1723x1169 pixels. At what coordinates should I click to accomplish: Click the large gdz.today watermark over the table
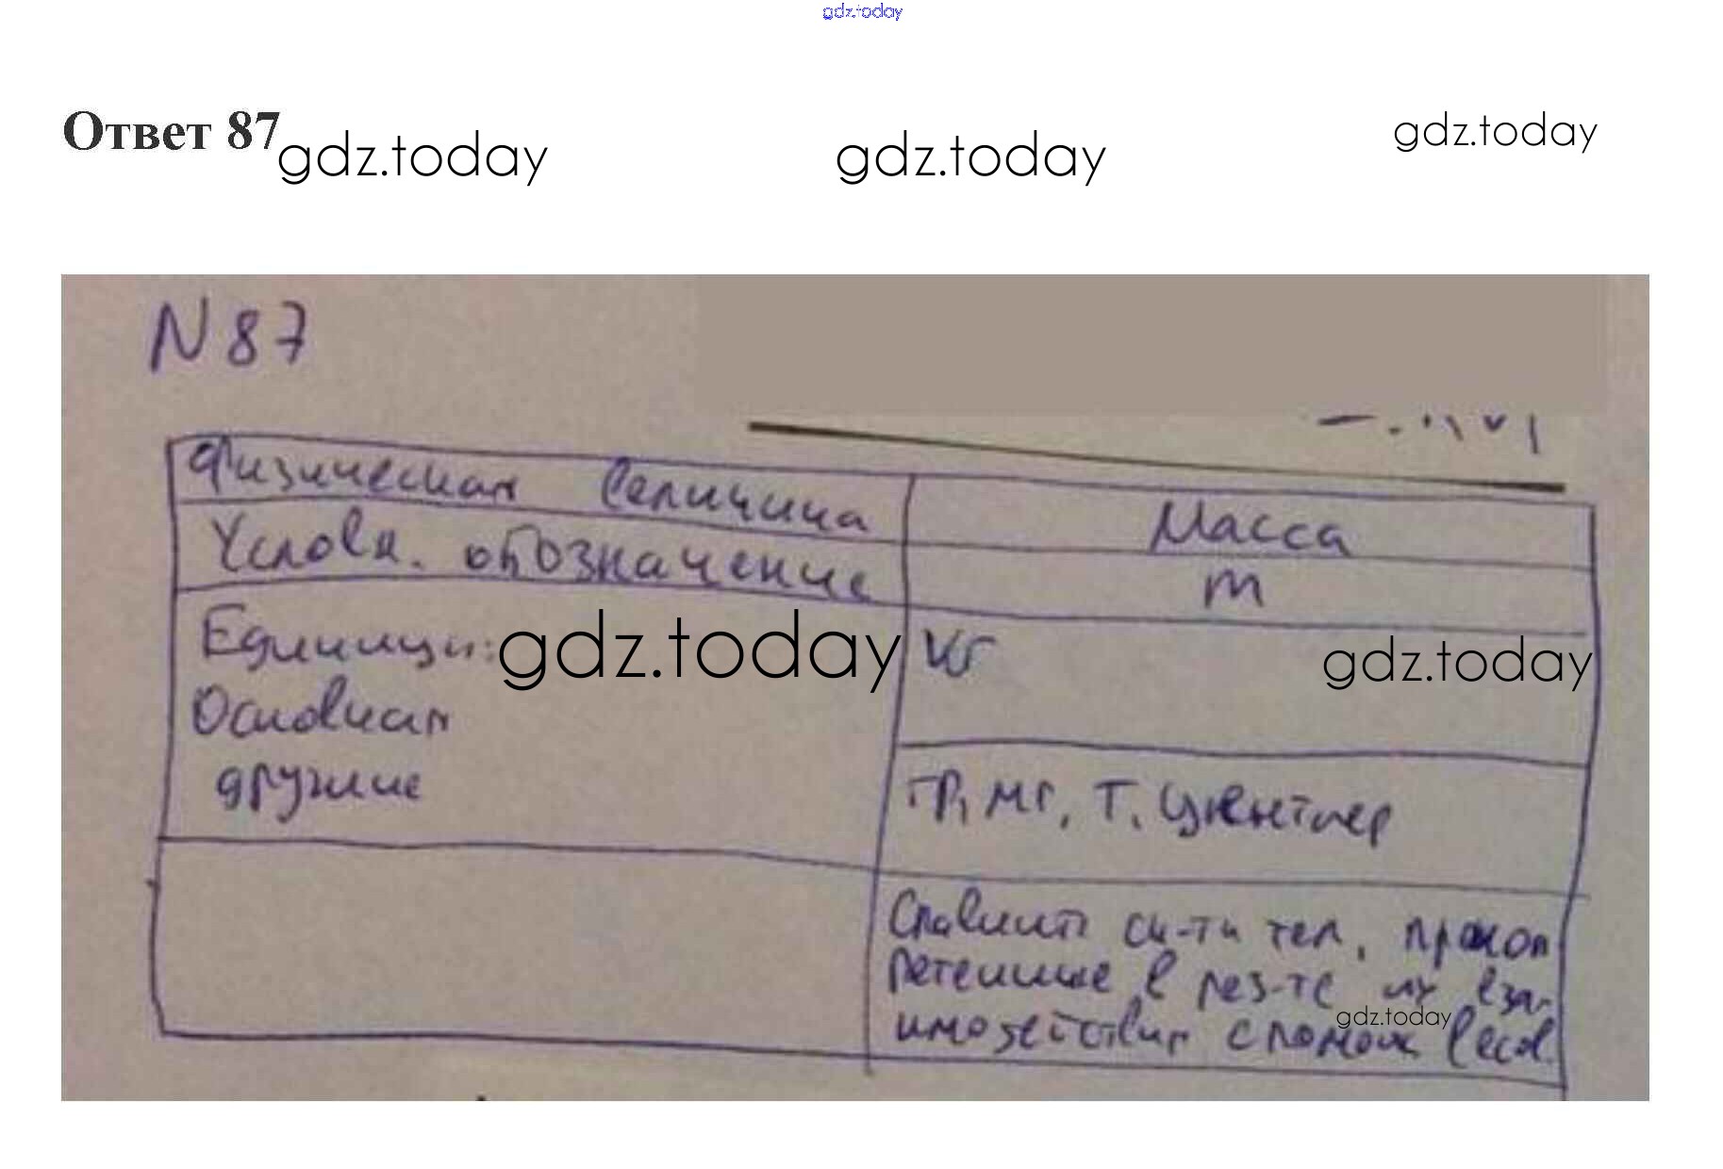pyautogui.click(x=698, y=649)
